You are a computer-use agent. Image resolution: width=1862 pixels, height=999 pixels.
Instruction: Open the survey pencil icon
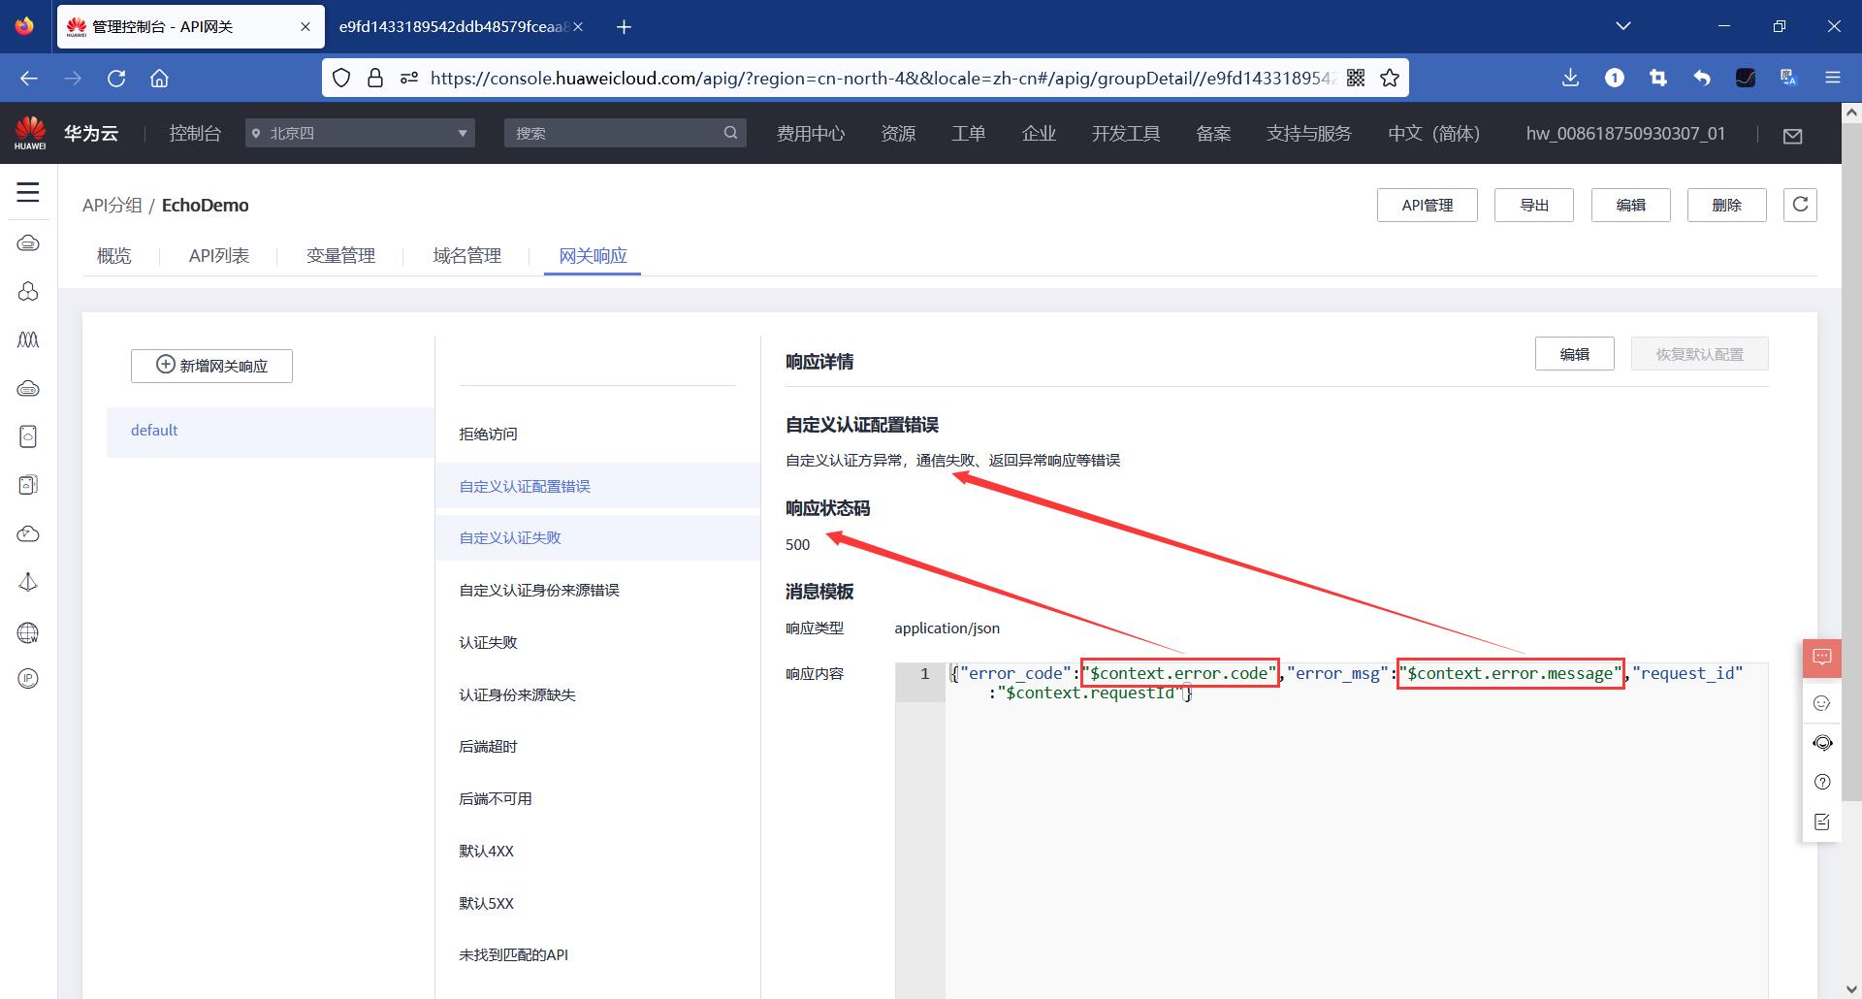tap(1822, 822)
